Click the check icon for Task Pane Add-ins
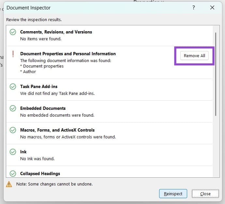Viewport: 225px width, 204px height. [x=13, y=87]
